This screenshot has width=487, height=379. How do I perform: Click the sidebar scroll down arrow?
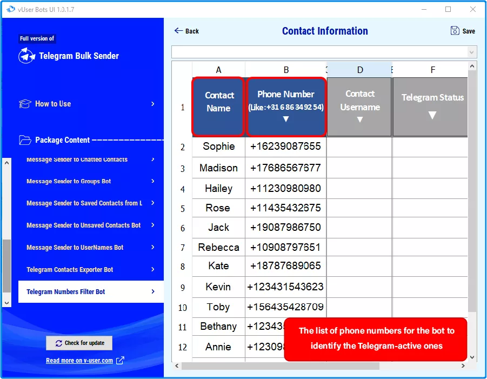click(7, 303)
